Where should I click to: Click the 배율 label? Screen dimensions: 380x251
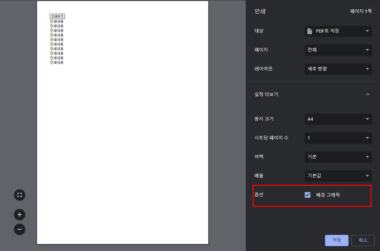(x=259, y=176)
